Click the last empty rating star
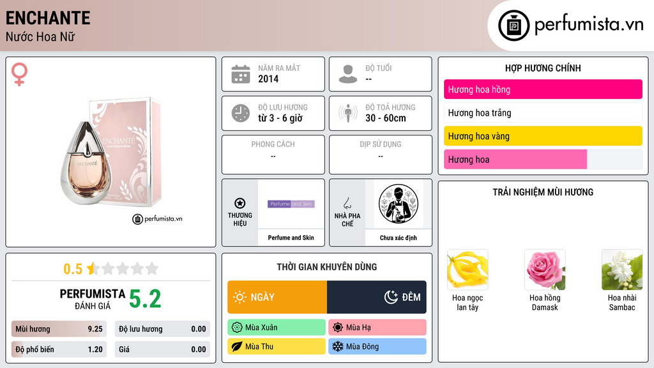 [x=152, y=268]
